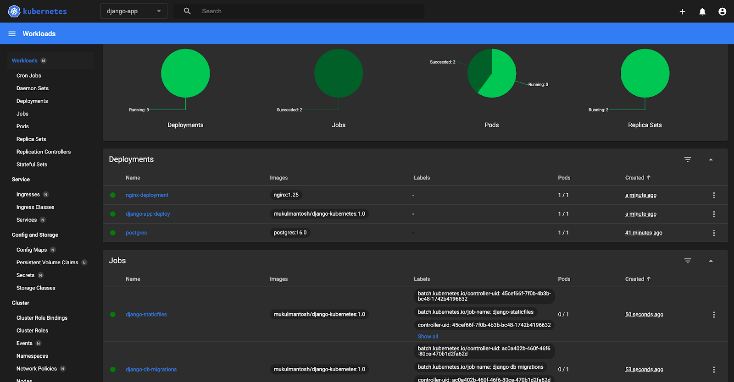Image resolution: width=734 pixels, height=382 pixels.
Task: Open actions menu for postgres row
Action: pos(713,233)
